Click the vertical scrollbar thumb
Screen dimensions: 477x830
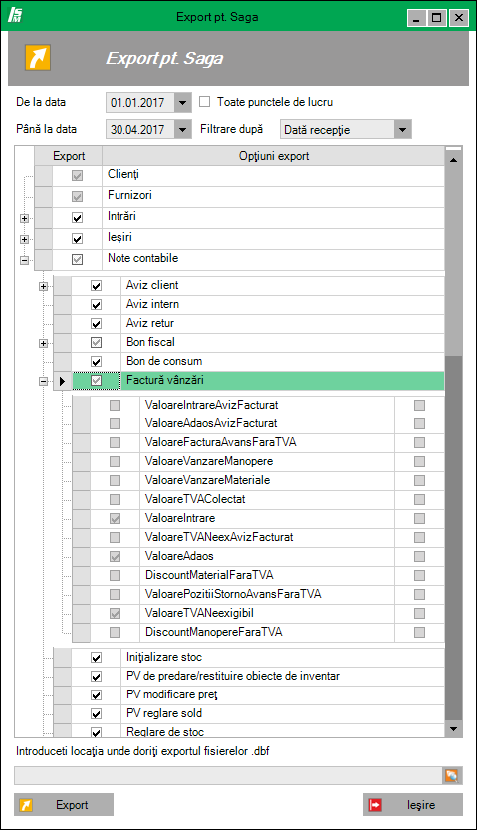coord(453,262)
